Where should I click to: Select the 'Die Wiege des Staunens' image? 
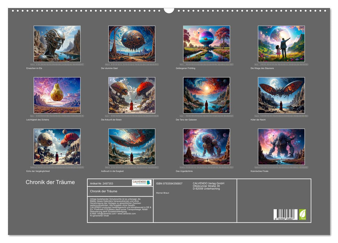[x=281, y=44]
